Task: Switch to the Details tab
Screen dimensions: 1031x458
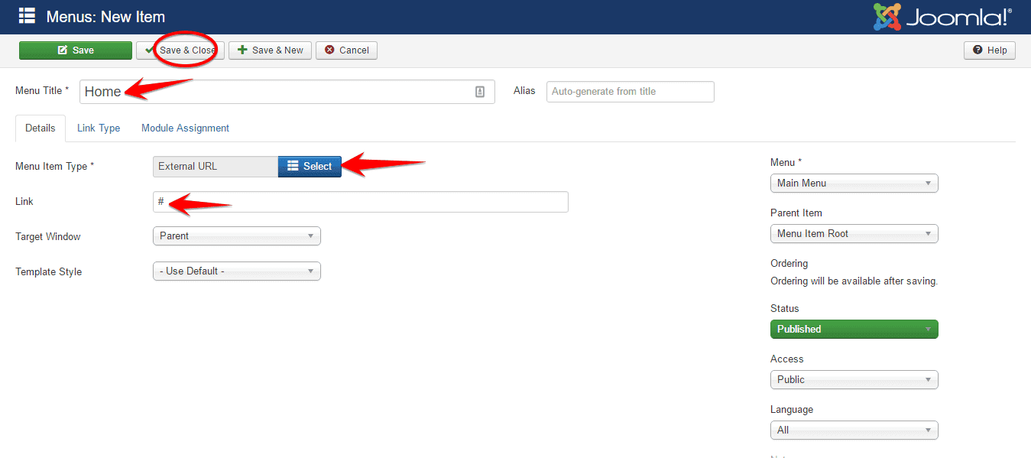Action: (x=41, y=128)
